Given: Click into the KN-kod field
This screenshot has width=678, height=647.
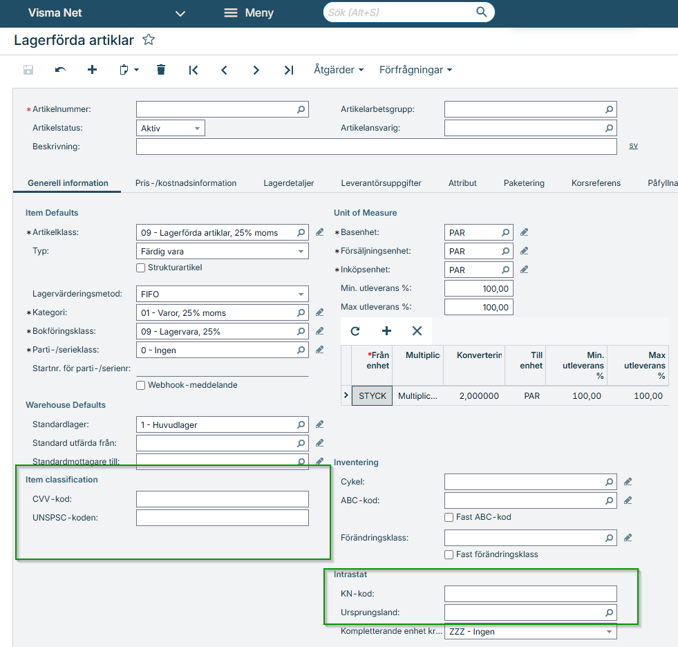Looking at the screenshot, I should 530,594.
